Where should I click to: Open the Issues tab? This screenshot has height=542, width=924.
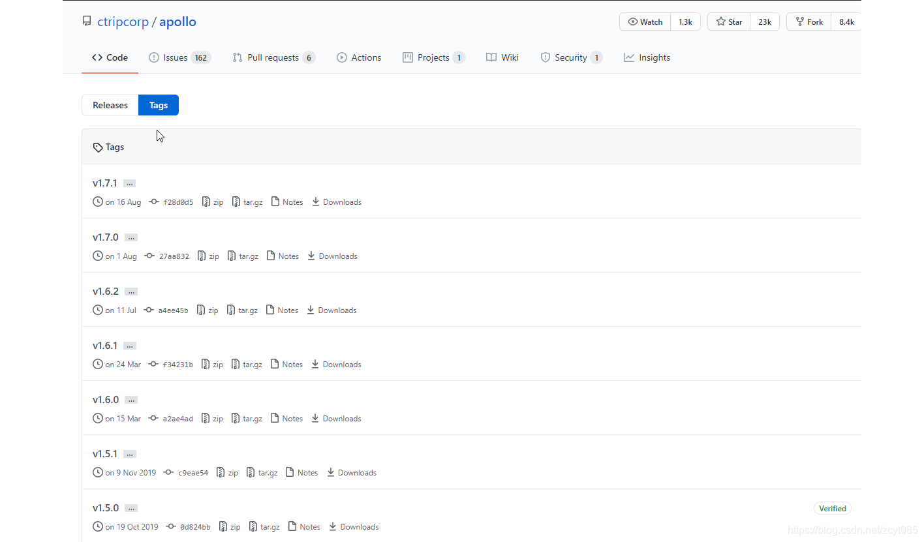(x=179, y=57)
